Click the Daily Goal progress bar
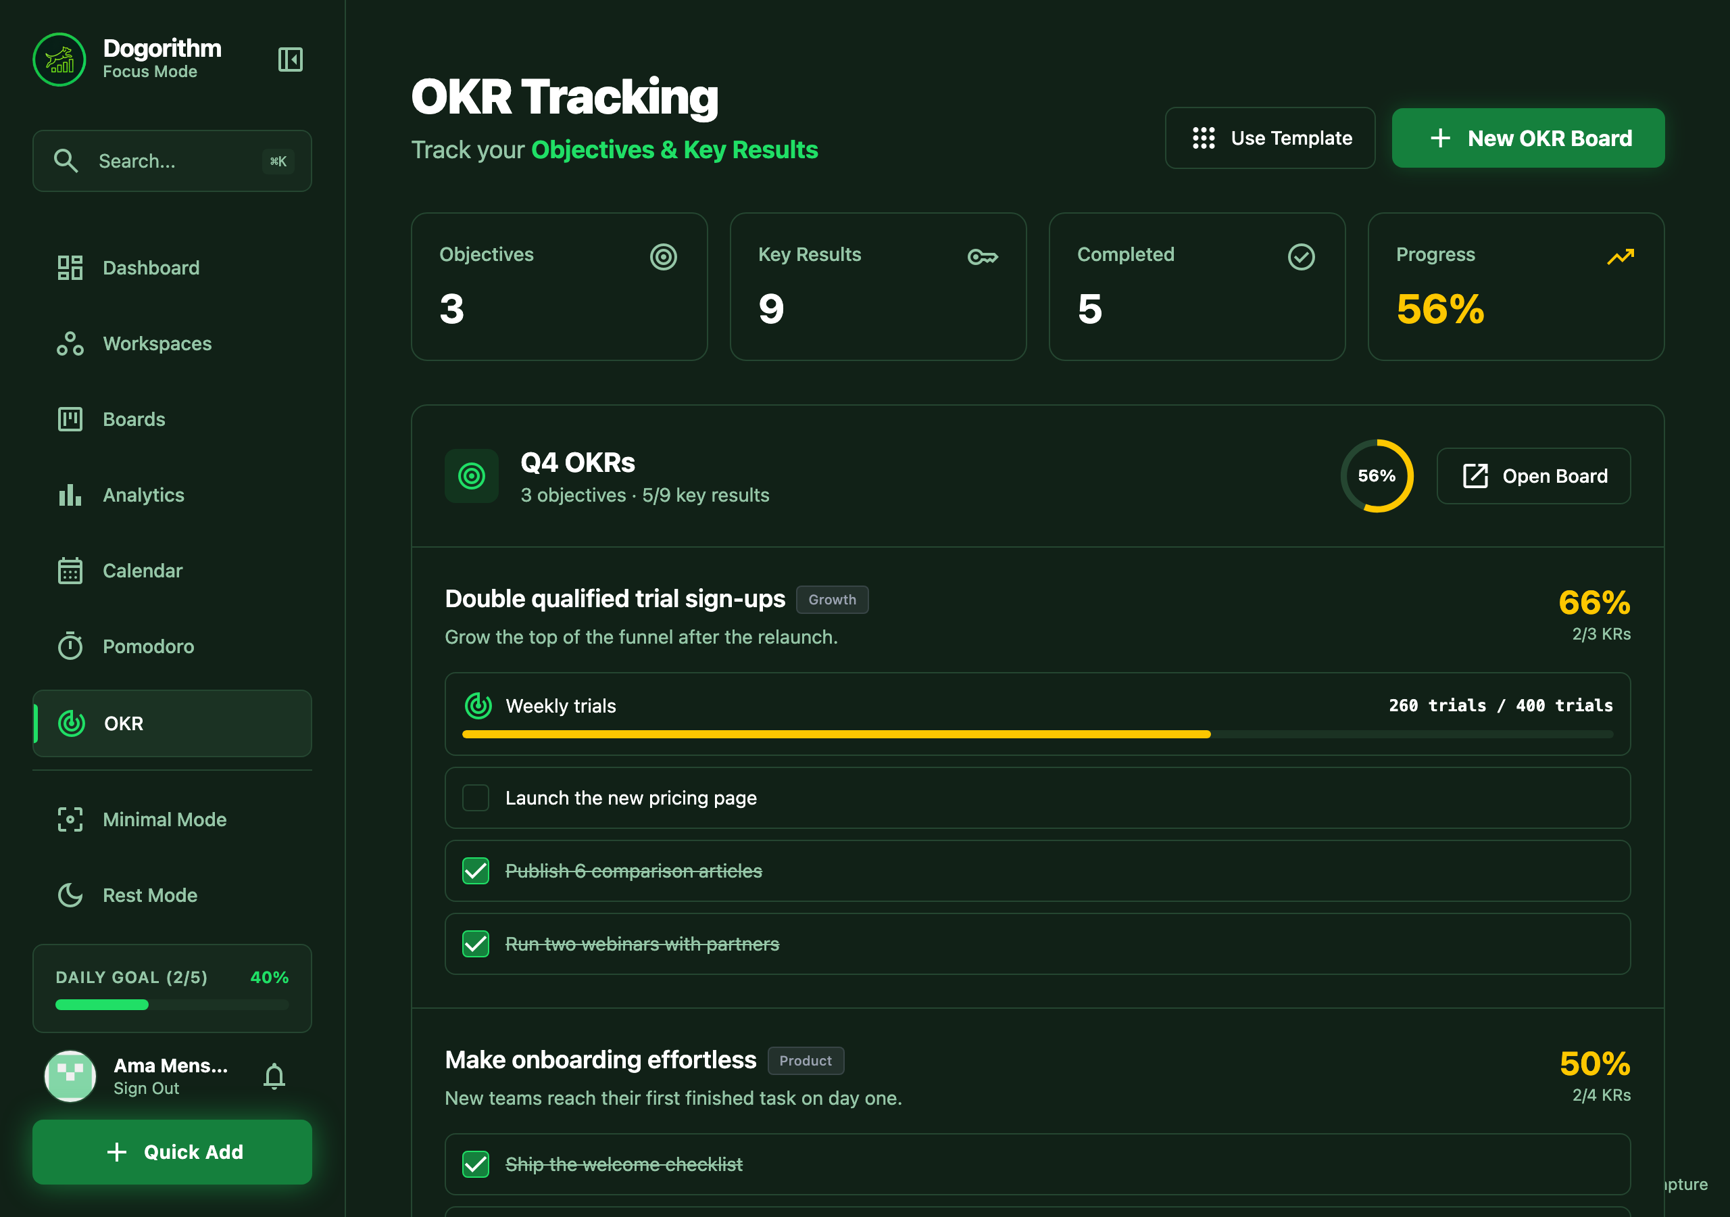 point(172,1005)
